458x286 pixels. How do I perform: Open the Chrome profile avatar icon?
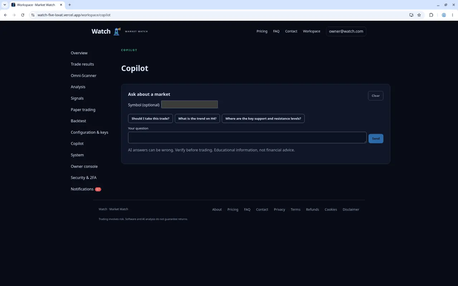coord(444,15)
